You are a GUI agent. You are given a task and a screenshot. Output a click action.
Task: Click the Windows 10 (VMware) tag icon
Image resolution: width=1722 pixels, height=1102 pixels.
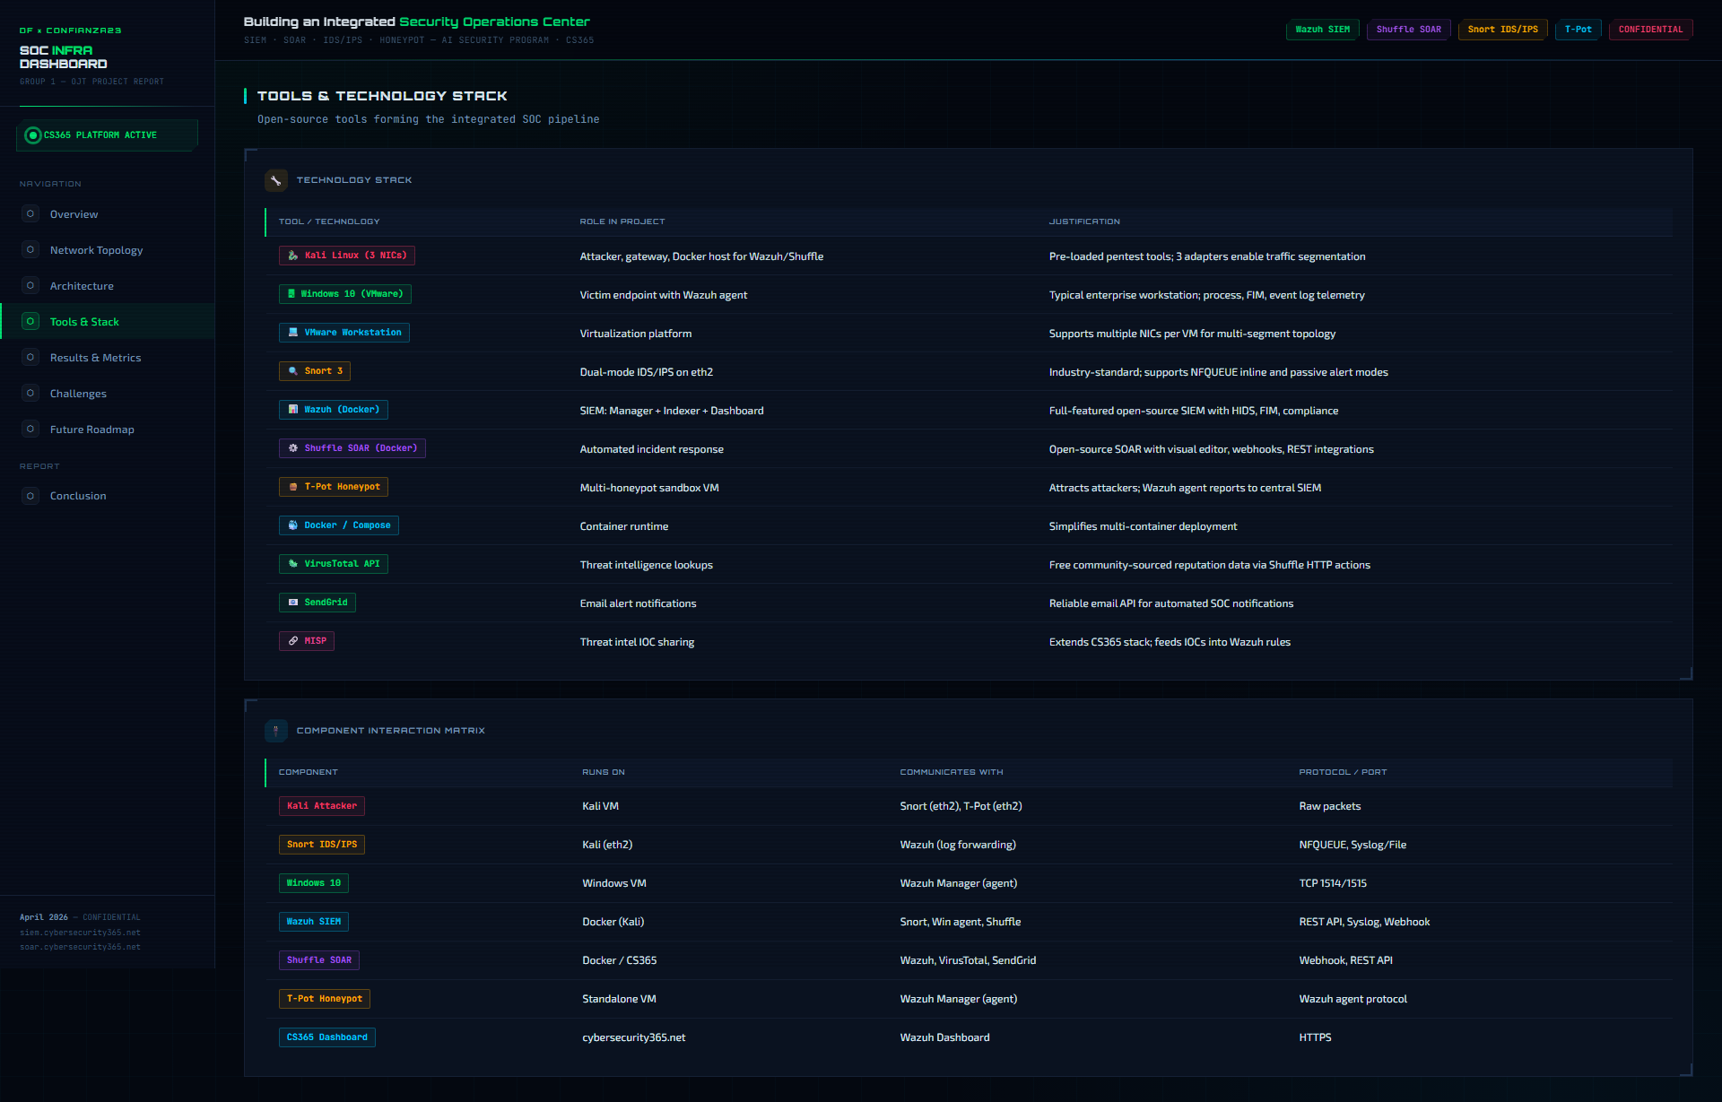click(291, 294)
